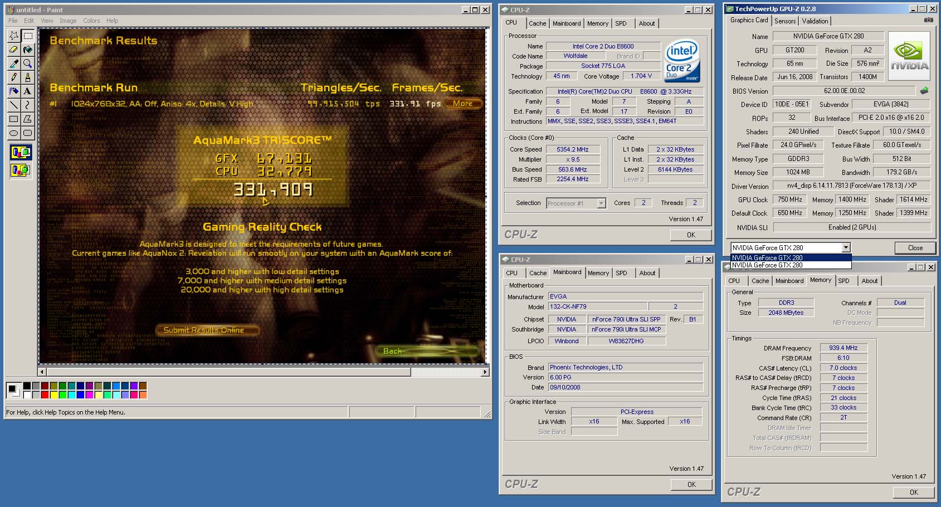
Task: Choose the Pencil tool in Paint
Action: (x=14, y=77)
